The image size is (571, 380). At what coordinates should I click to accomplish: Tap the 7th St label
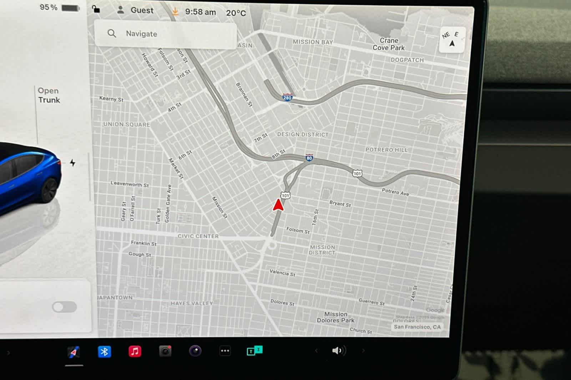[x=261, y=138]
